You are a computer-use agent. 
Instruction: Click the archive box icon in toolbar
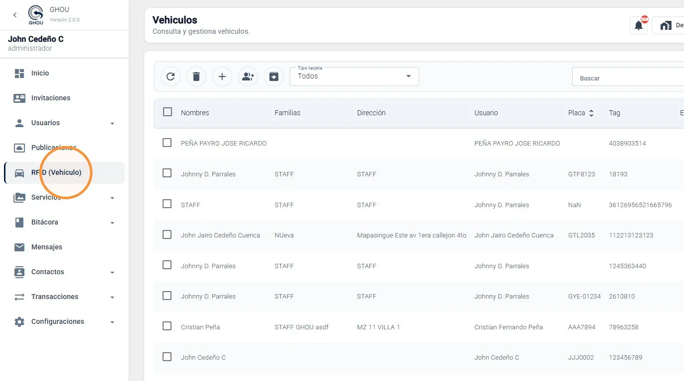[274, 76]
